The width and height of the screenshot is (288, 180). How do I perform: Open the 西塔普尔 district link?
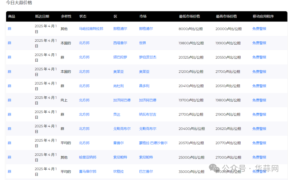pos(120,43)
